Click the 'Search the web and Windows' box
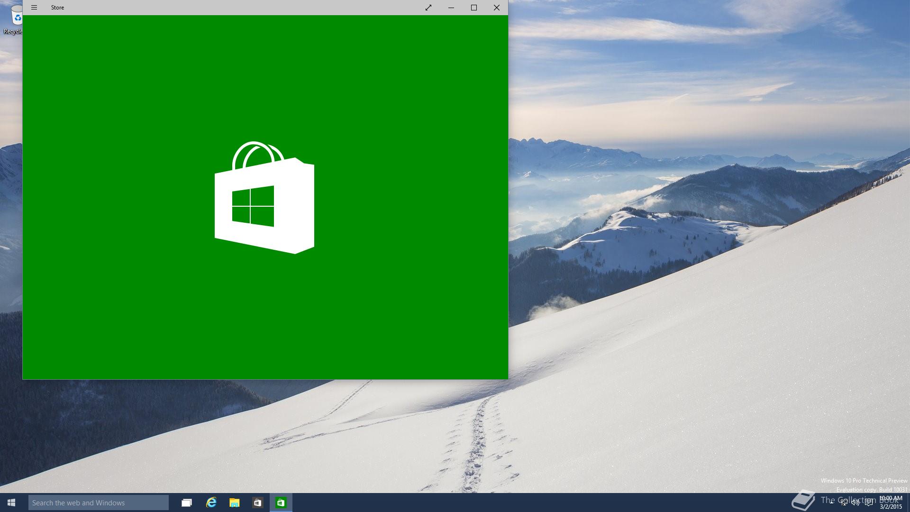Screen dimensions: 910x512 click(x=99, y=503)
